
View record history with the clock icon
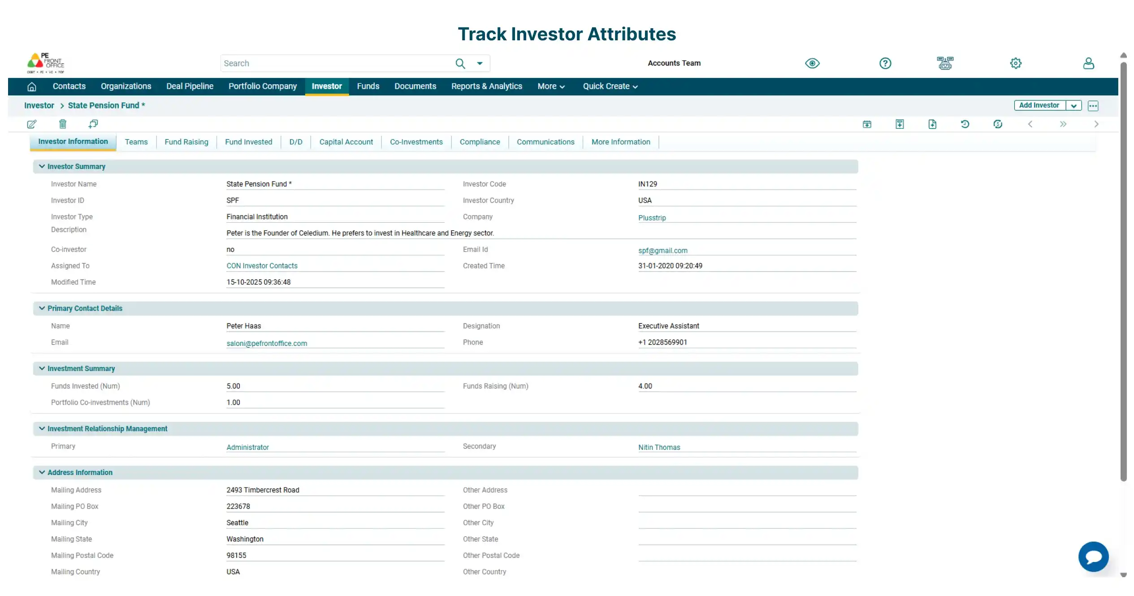click(x=965, y=124)
